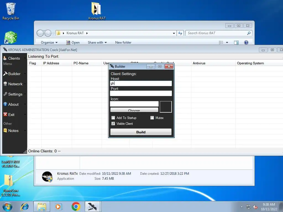Enable the Mutex checkbox
Image resolution: width=283 pixels, height=212 pixels.
tap(152, 118)
